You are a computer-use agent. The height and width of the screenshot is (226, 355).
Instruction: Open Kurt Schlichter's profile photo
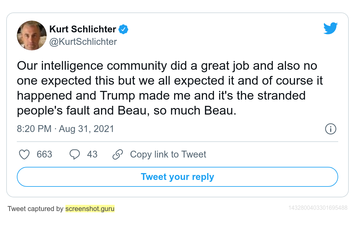[x=32, y=35]
